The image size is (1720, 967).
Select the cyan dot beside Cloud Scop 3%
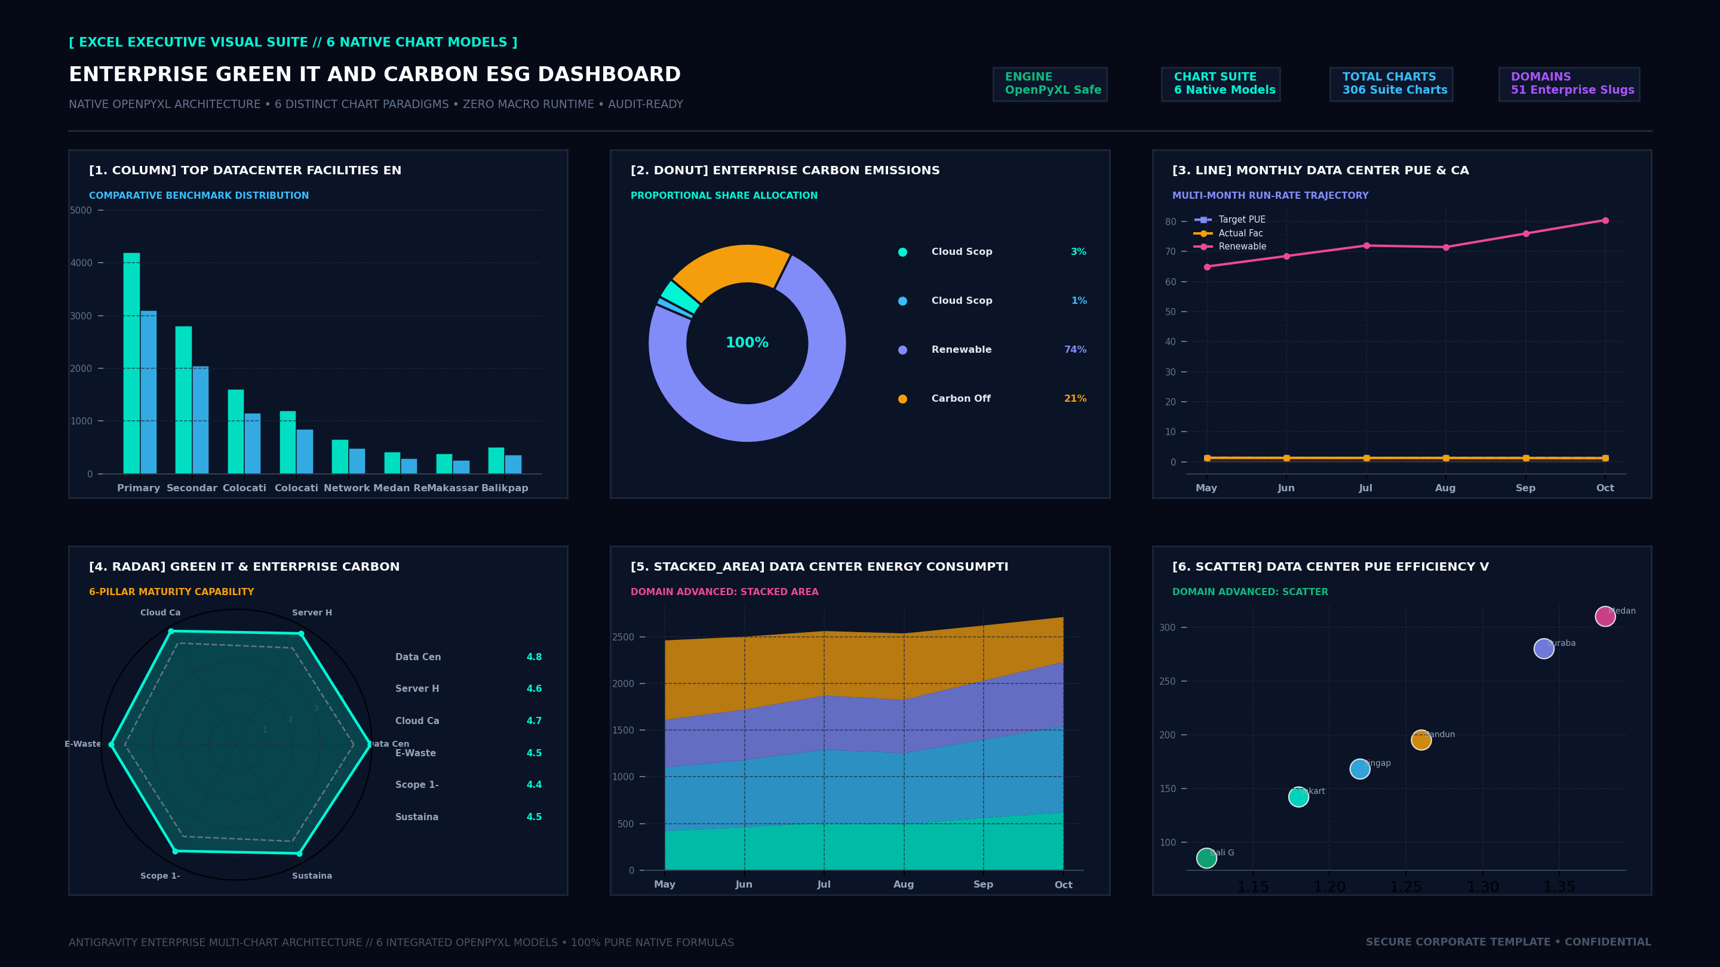click(x=903, y=252)
